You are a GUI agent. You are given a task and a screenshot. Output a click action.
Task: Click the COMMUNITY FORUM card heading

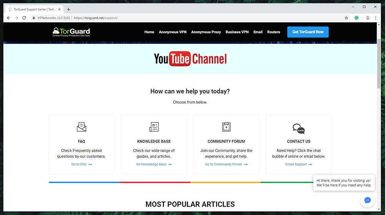click(226, 141)
